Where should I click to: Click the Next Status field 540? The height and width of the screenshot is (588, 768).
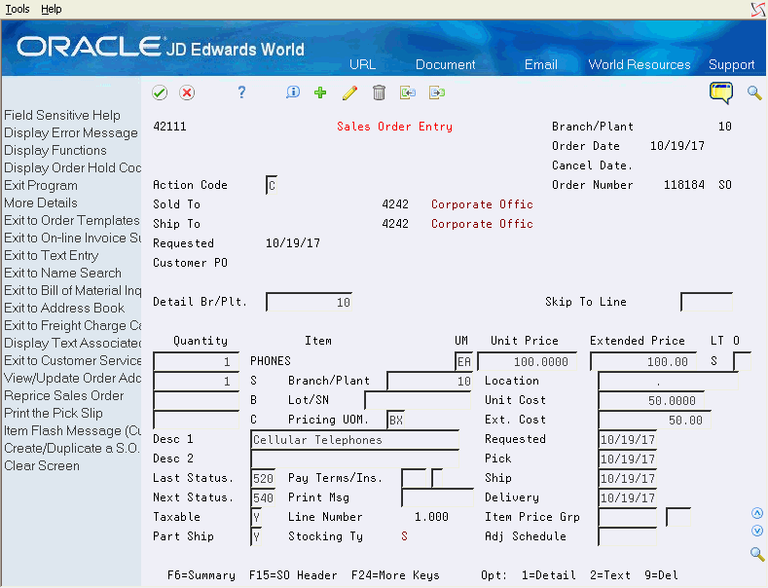[263, 497]
